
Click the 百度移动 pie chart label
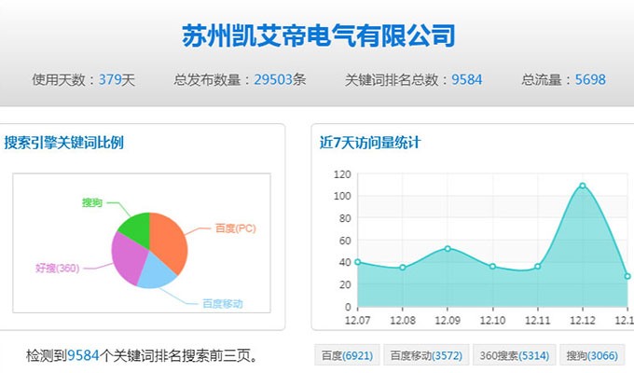coord(223,303)
